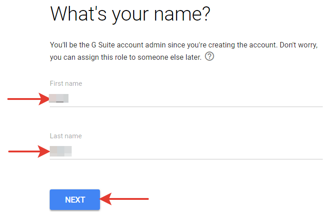This screenshot has width=336, height=214.
Task: Click the red arrow pointing at First name
Action: [28, 99]
